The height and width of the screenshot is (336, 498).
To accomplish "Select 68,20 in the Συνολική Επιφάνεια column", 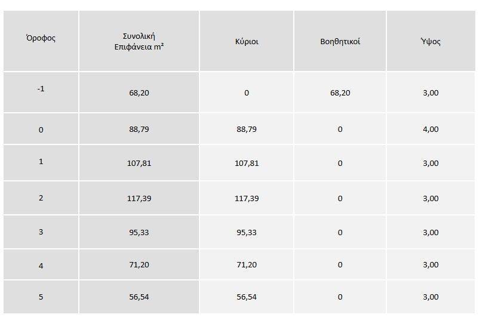I will pyautogui.click(x=139, y=93).
